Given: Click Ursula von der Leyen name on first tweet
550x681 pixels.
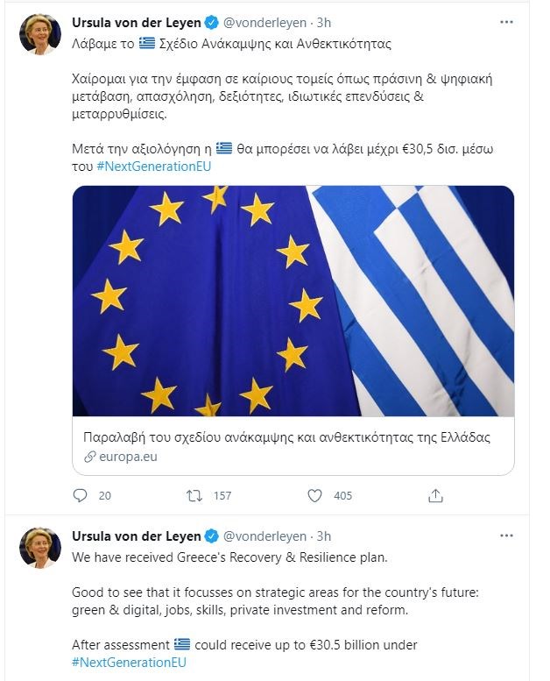Looking at the screenshot, I should tap(137, 22).
